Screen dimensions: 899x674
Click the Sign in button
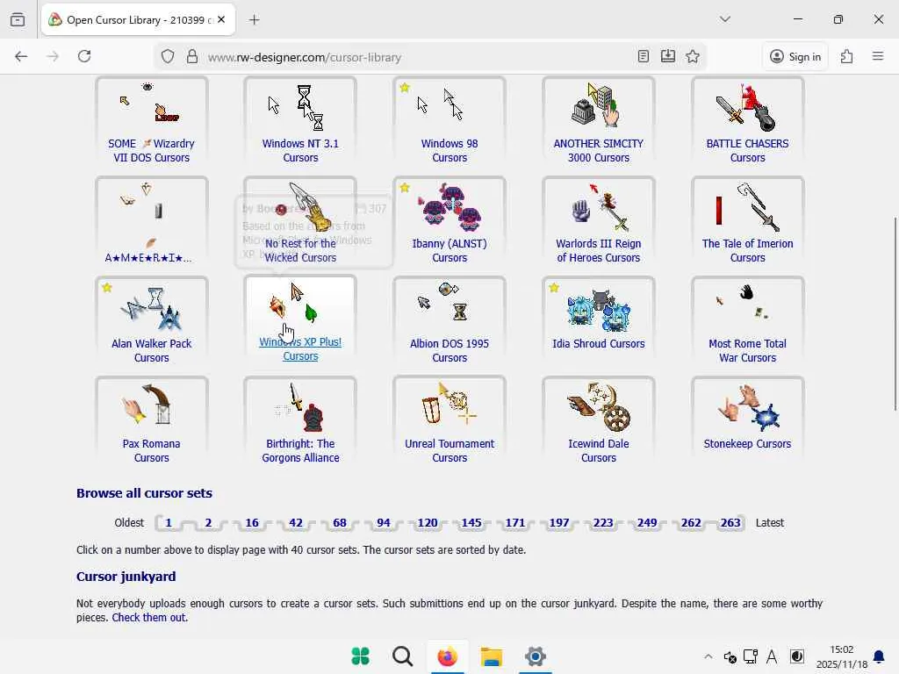pos(795,57)
